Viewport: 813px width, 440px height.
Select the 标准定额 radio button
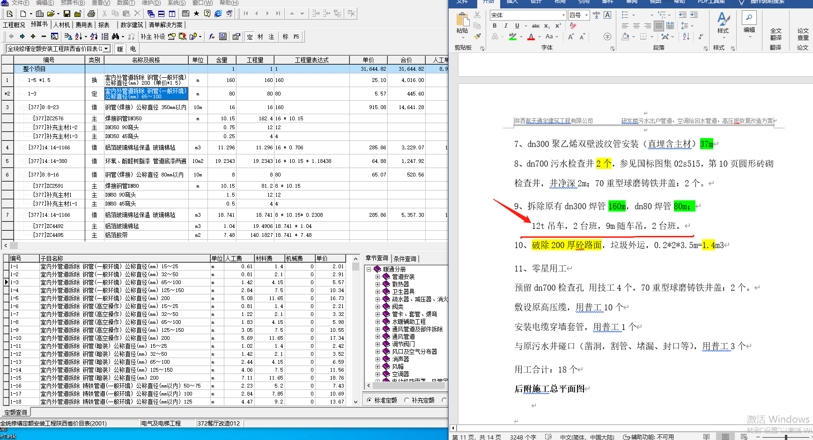coord(370,400)
